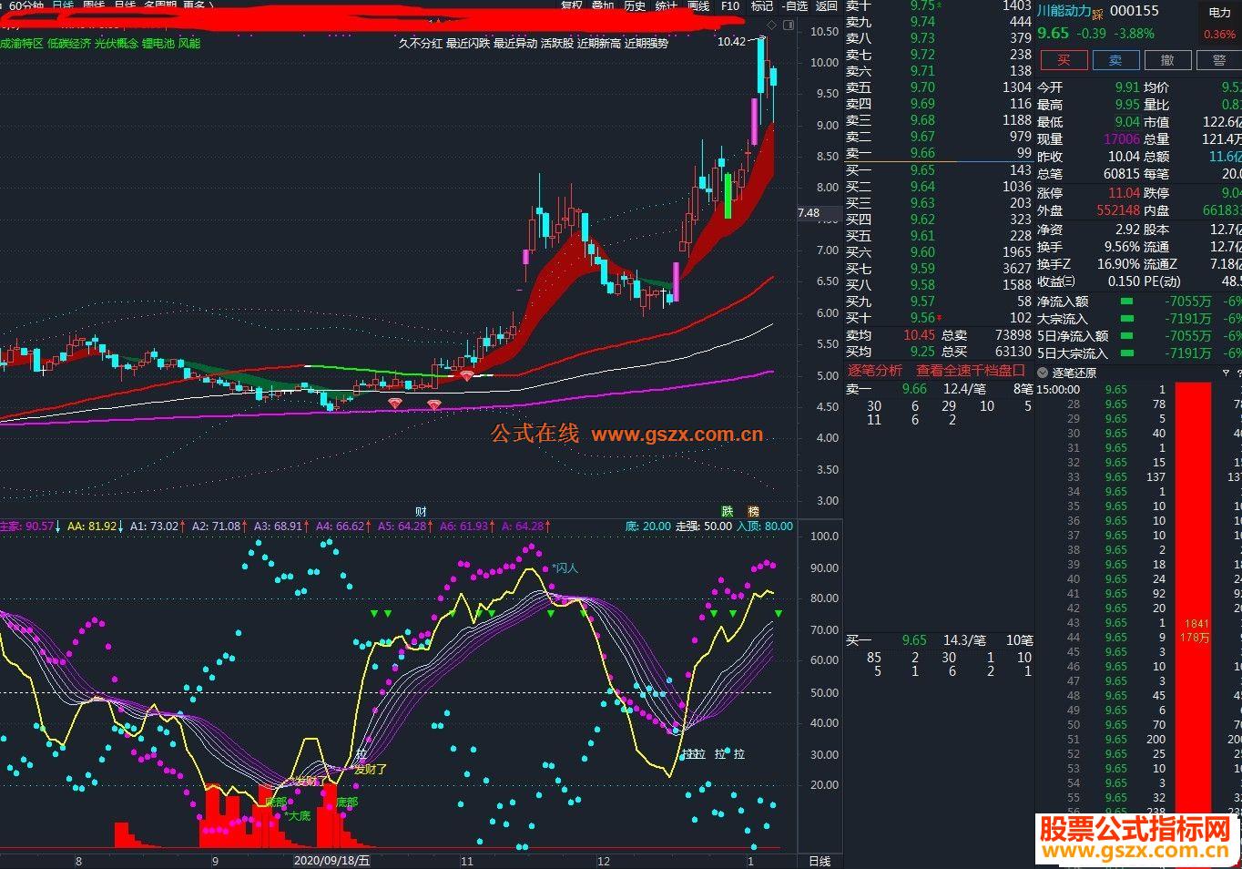
Task: Click the 成渝特区 concept tag
Action: point(21,43)
